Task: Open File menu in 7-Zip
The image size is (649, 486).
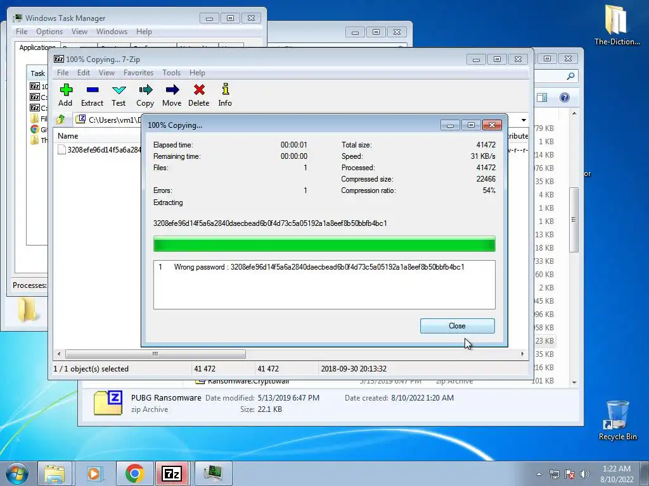Action: click(63, 73)
